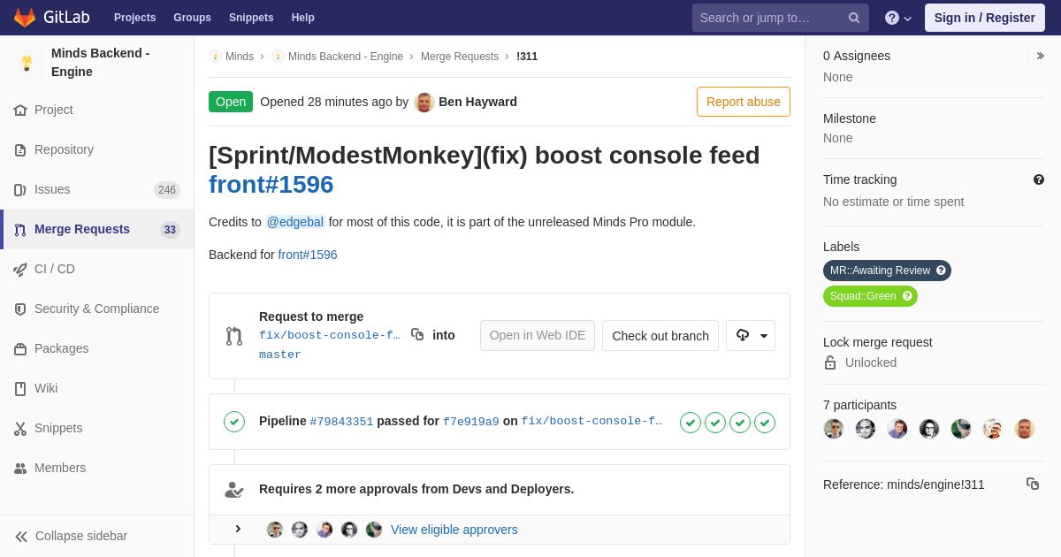Open front#1596 link in the title

[x=271, y=184]
